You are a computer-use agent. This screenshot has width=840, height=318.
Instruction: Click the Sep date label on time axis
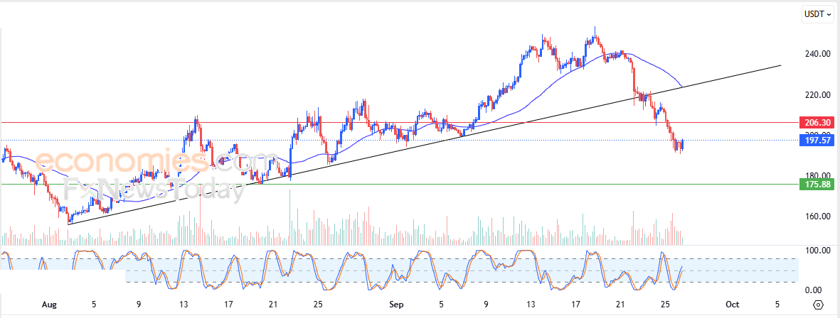(x=396, y=304)
